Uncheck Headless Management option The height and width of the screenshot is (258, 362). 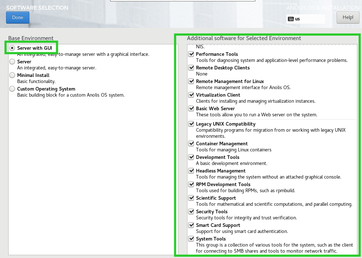coord(191,171)
